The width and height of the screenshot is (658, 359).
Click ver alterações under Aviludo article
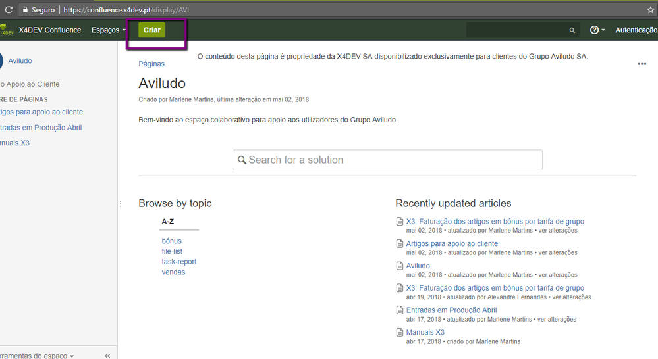(x=558, y=275)
